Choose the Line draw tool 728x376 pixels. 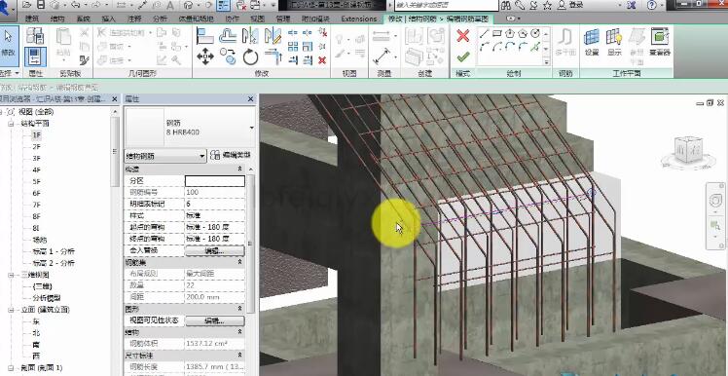click(x=485, y=33)
